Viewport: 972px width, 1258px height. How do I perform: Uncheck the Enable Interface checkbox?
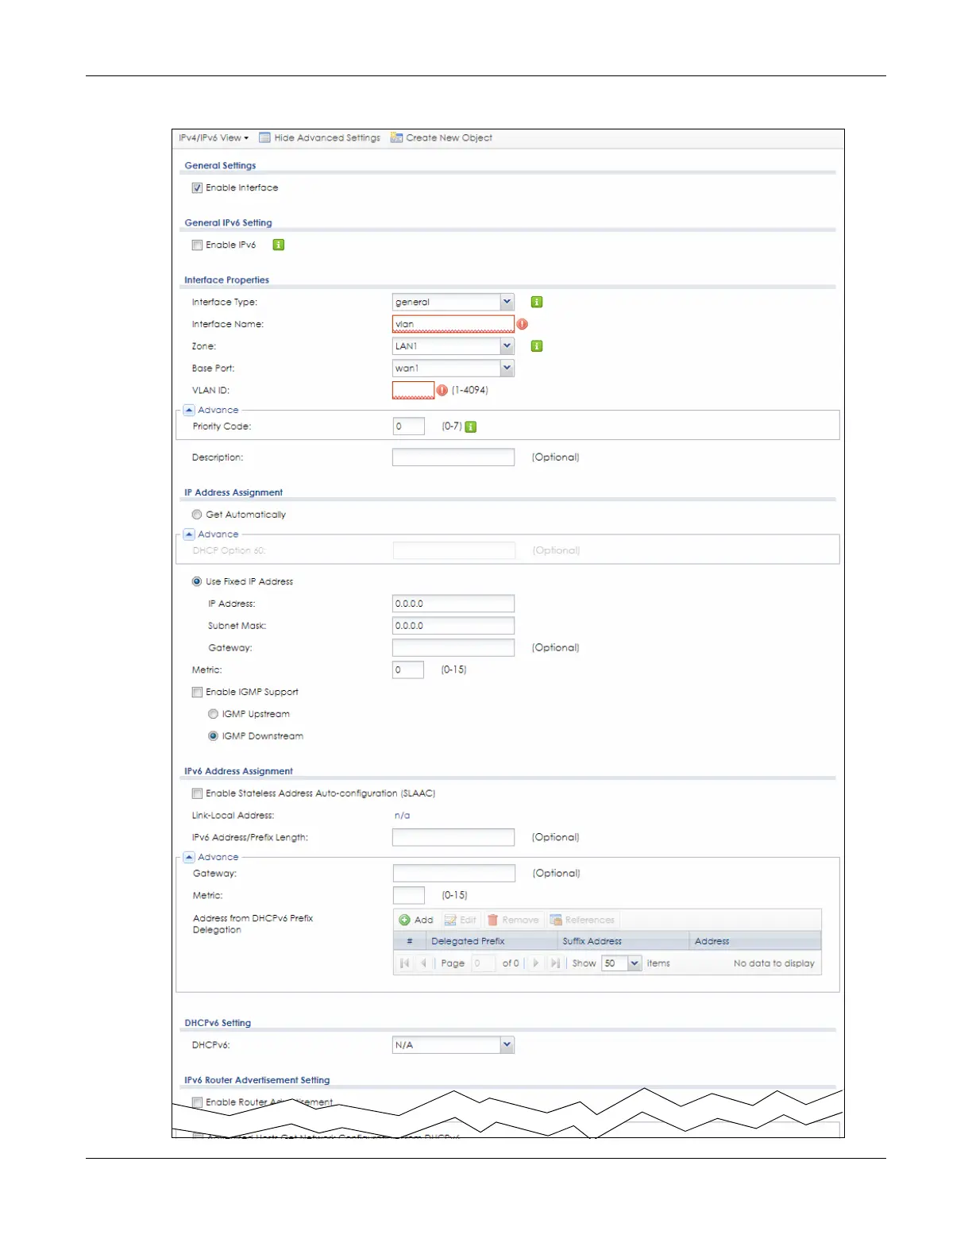pos(197,188)
